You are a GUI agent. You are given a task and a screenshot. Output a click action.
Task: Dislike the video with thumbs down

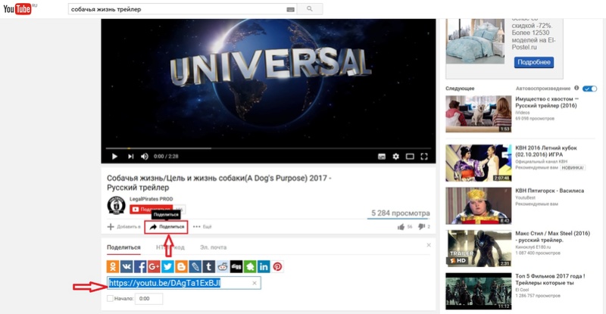click(421, 227)
